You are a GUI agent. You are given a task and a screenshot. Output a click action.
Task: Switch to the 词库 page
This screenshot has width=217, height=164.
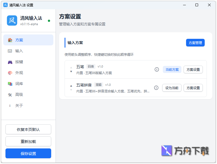28,84
